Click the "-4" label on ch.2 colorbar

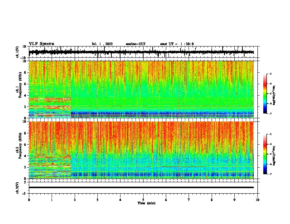[270, 144]
